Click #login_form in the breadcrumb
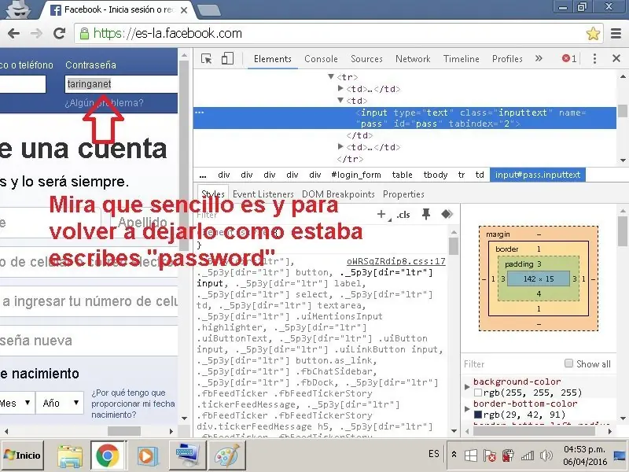This screenshot has height=472, width=629. point(356,175)
